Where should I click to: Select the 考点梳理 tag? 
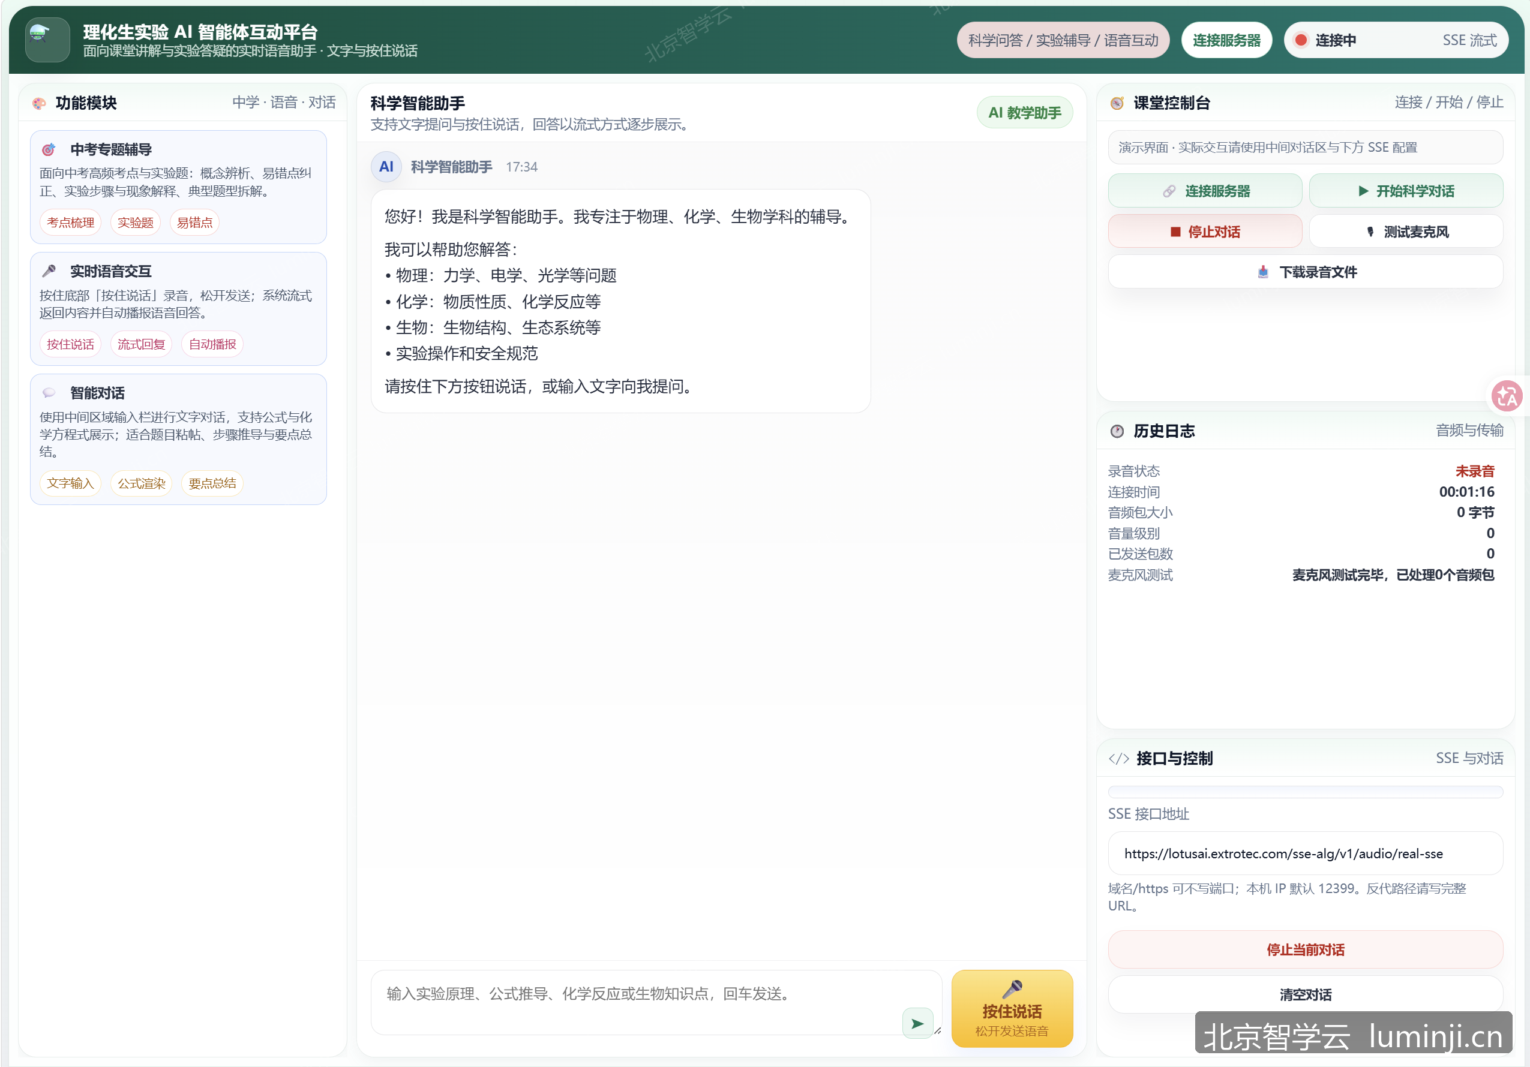point(70,223)
